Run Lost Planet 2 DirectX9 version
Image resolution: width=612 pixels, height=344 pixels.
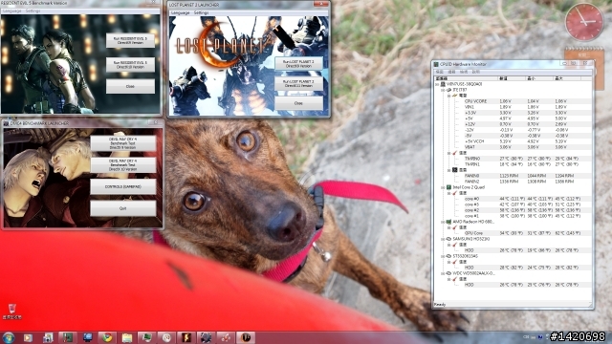[x=298, y=64]
